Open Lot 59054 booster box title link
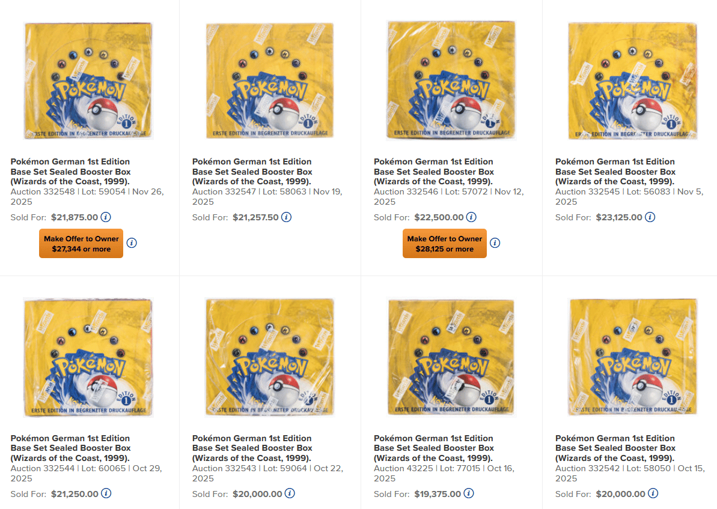The height and width of the screenshot is (509, 717). 71,172
